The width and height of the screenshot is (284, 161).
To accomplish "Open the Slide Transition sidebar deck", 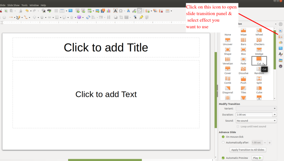I will point(280,37).
